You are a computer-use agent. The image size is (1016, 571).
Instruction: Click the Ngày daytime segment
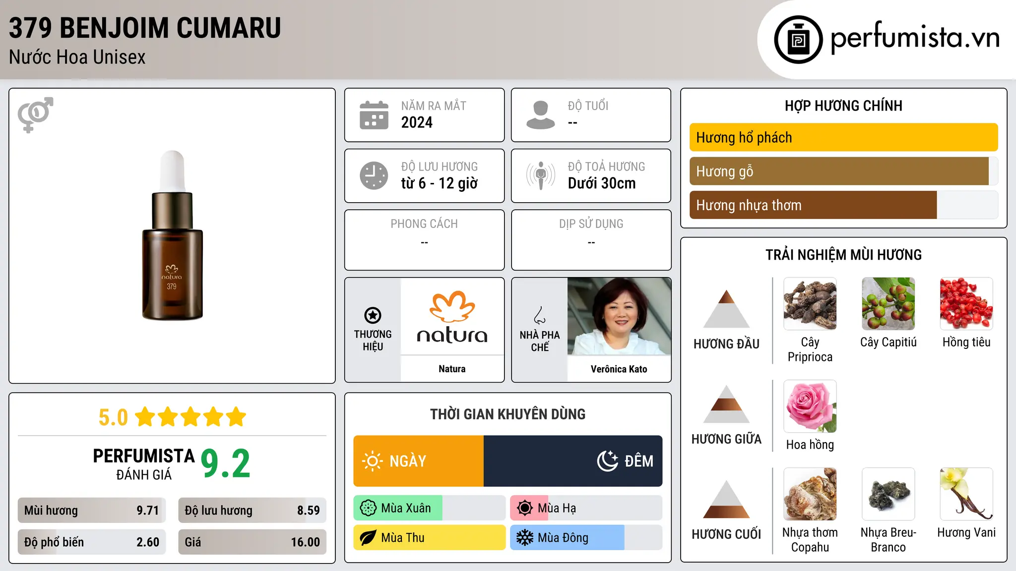click(419, 461)
